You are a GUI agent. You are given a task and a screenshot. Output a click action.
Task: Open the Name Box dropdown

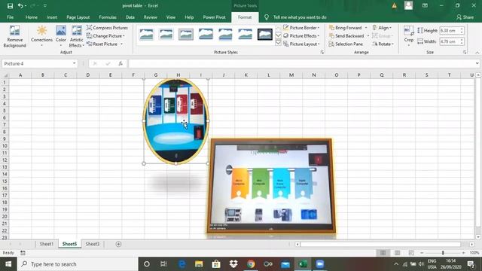click(x=74, y=63)
